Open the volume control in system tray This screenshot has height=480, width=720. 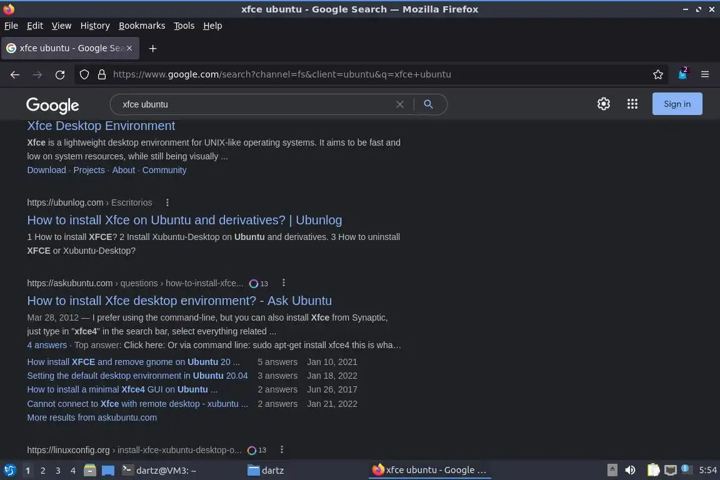pos(631,470)
